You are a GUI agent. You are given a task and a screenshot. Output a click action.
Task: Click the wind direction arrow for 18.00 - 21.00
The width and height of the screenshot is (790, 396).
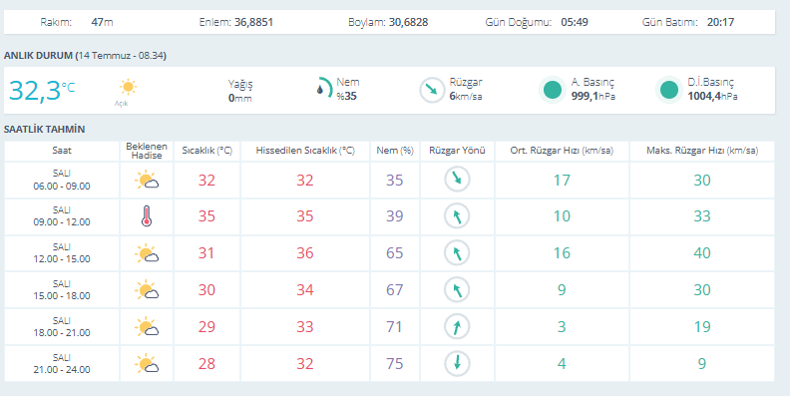pos(457,326)
